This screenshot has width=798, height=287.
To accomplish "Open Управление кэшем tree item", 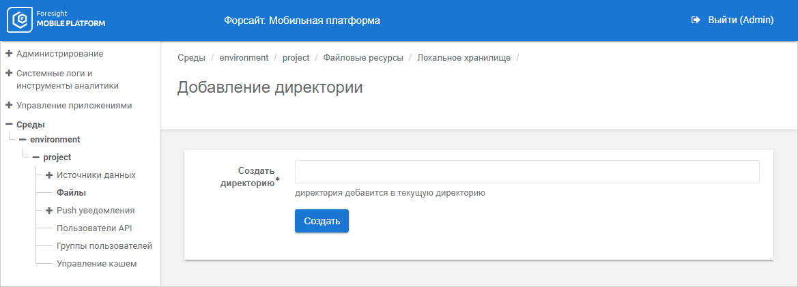I will pos(96,264).
